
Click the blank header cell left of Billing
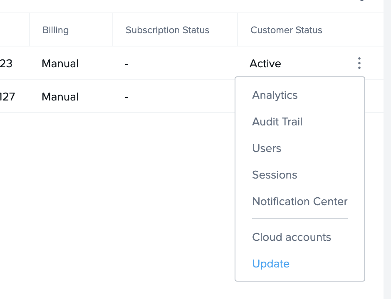pos(15,30)
